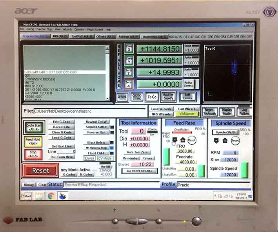Open the Operator menu
Viewport: 278px width, 232px height.
click(80, 30)
